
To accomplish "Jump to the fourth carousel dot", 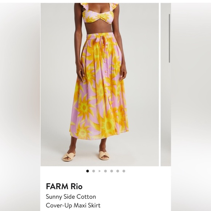I will [x=105, y=171].
